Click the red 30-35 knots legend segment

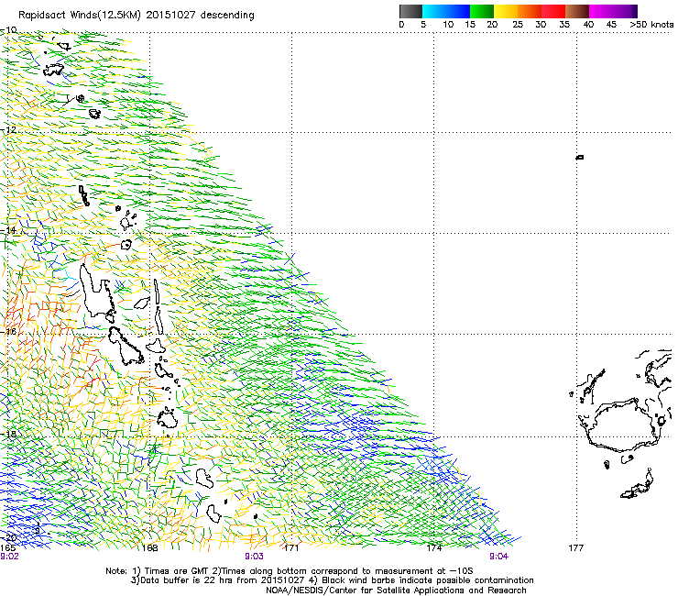553,11
